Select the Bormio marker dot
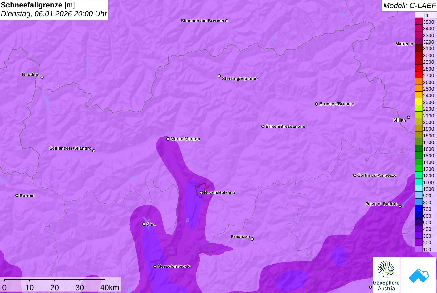 tap(17, 196)
